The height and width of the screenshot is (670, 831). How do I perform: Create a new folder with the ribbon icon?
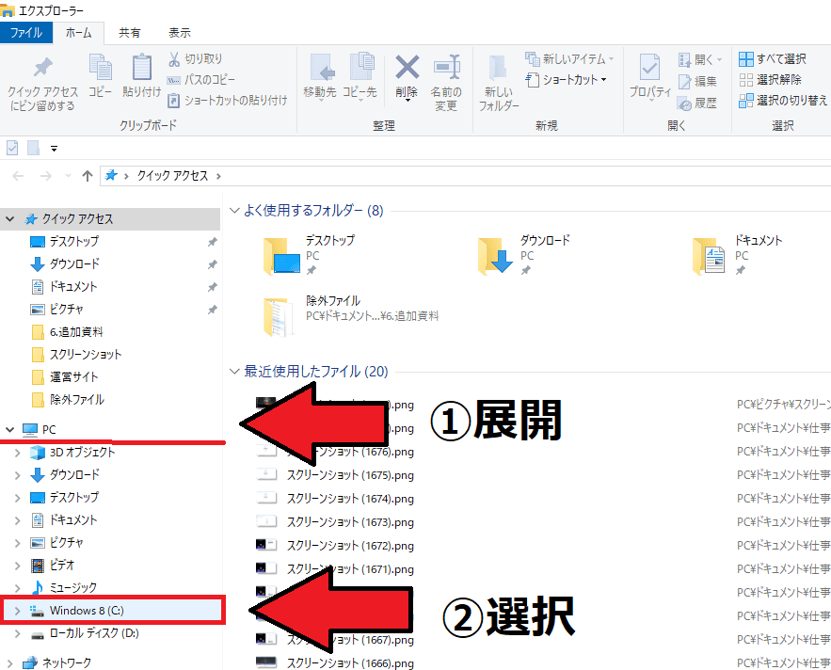(x=498, y=69)
